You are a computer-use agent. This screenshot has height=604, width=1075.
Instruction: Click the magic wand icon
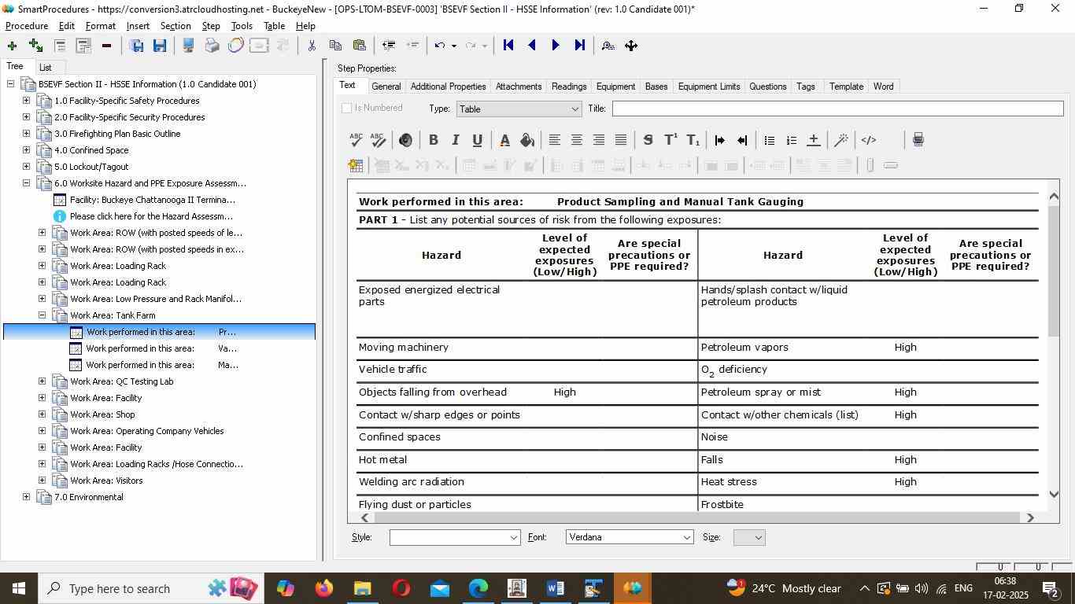(841, 140)
